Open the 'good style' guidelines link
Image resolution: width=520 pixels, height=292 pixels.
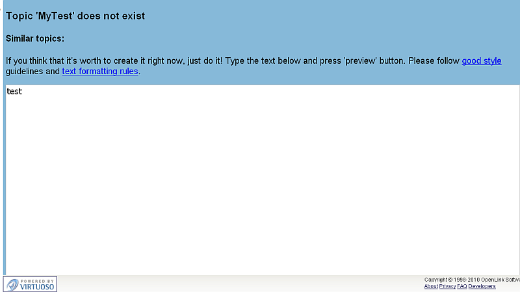[482, 61]
